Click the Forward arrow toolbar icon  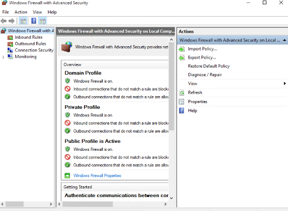(11, 21)
